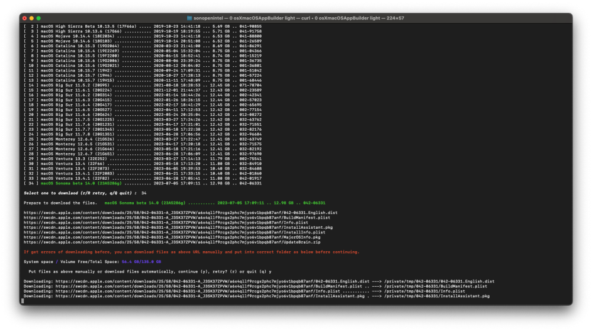Click the 'Select one to download' prompt line
This screenshot has height=331, width=592.
pos(85,193)
